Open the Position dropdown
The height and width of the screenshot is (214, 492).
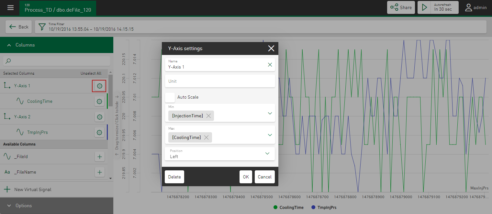coord(267,154)
